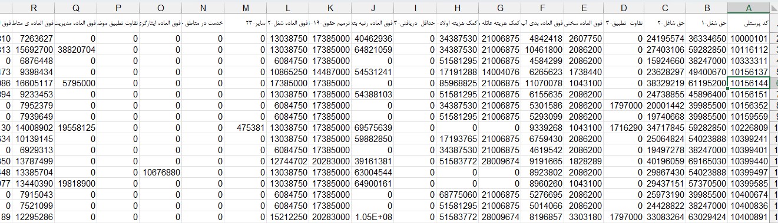Image resolution: width=778 pixels, height=223 pixels.
Task: Select column A header
Action: pyautogui.click(x=748, y=8)
